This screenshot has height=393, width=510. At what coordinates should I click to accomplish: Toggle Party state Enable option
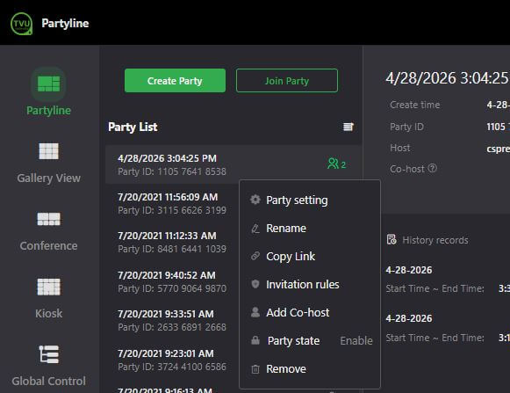click(x=356, y=340)
